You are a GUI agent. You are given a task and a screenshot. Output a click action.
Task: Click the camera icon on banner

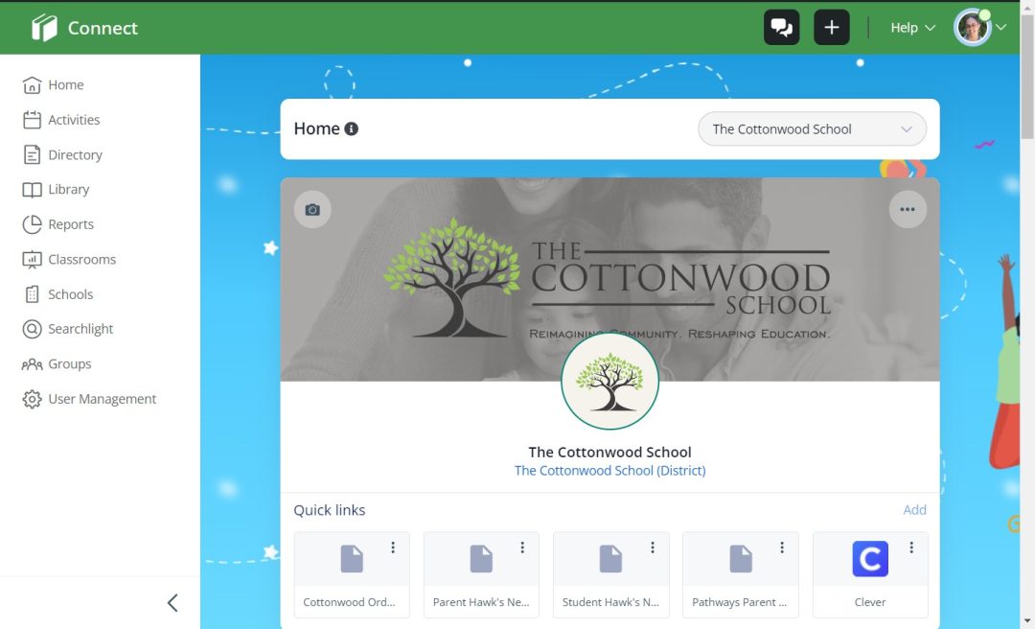[312, 210]
